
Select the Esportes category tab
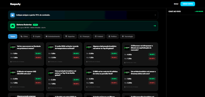point(70,36)
